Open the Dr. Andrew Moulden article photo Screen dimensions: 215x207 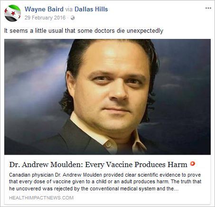[107, 97]
